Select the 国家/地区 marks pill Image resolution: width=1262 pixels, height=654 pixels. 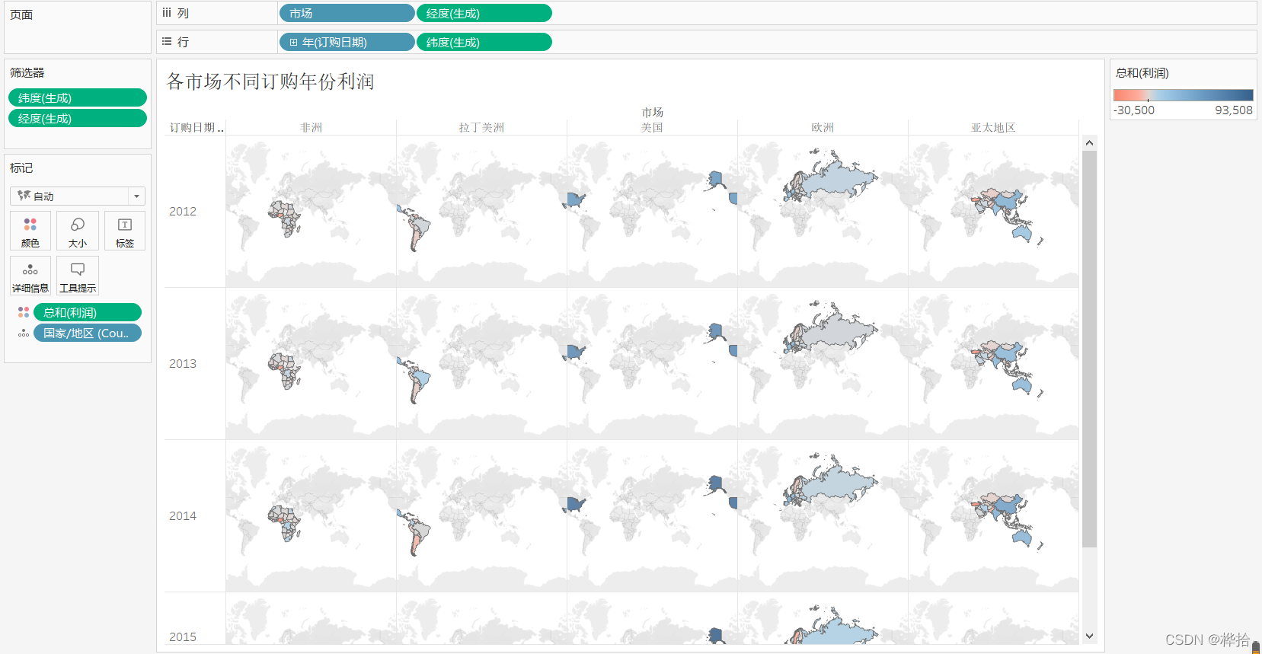click(88, 333)
